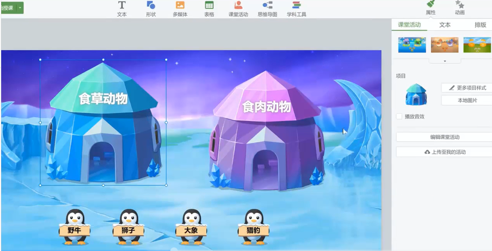Screen dimensions: 492x251
Task: Choose the orange desert theme thumbnail
Action: pos(445,45)
